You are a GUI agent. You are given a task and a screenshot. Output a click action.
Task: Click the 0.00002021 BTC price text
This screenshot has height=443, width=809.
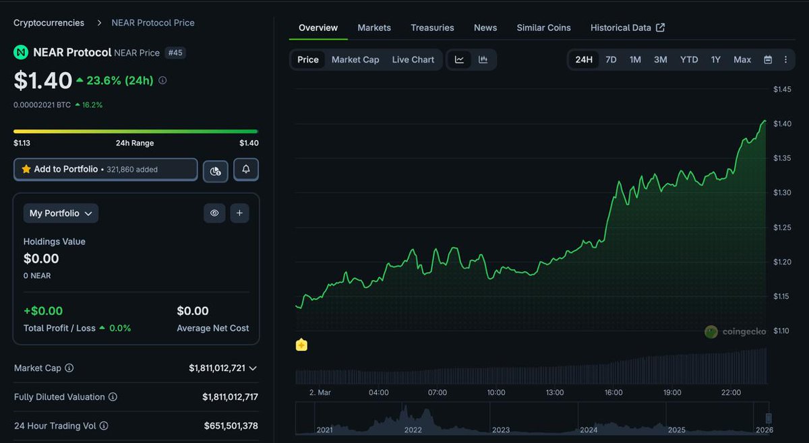point(42,105)
